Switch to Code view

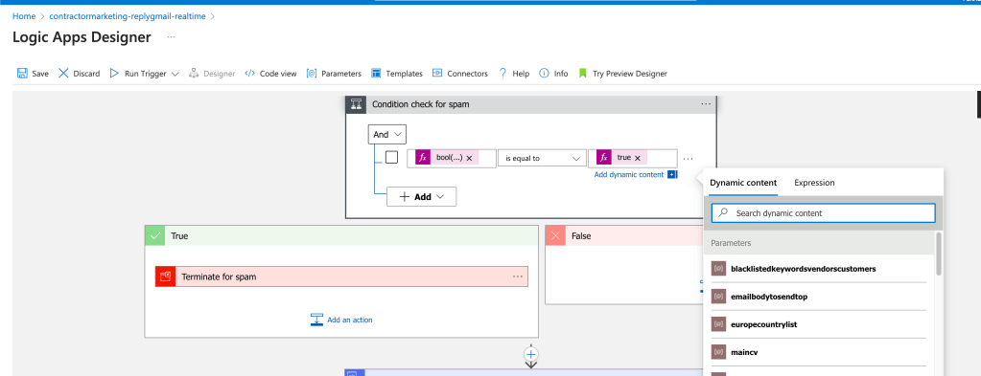[270, 73]
